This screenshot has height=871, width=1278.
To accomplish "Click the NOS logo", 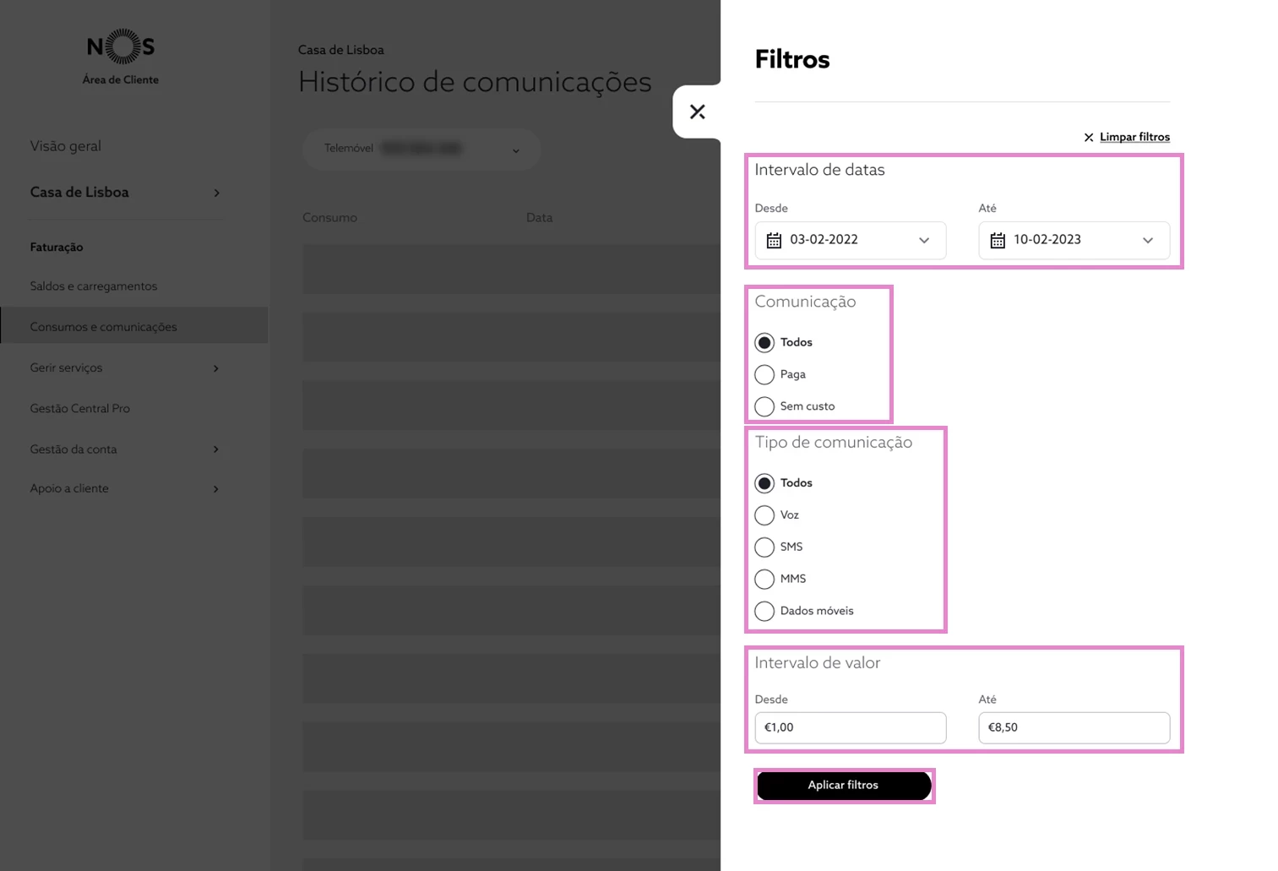I will coord(121,47).
